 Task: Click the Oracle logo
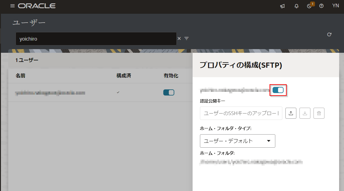[x=37, y=6]
